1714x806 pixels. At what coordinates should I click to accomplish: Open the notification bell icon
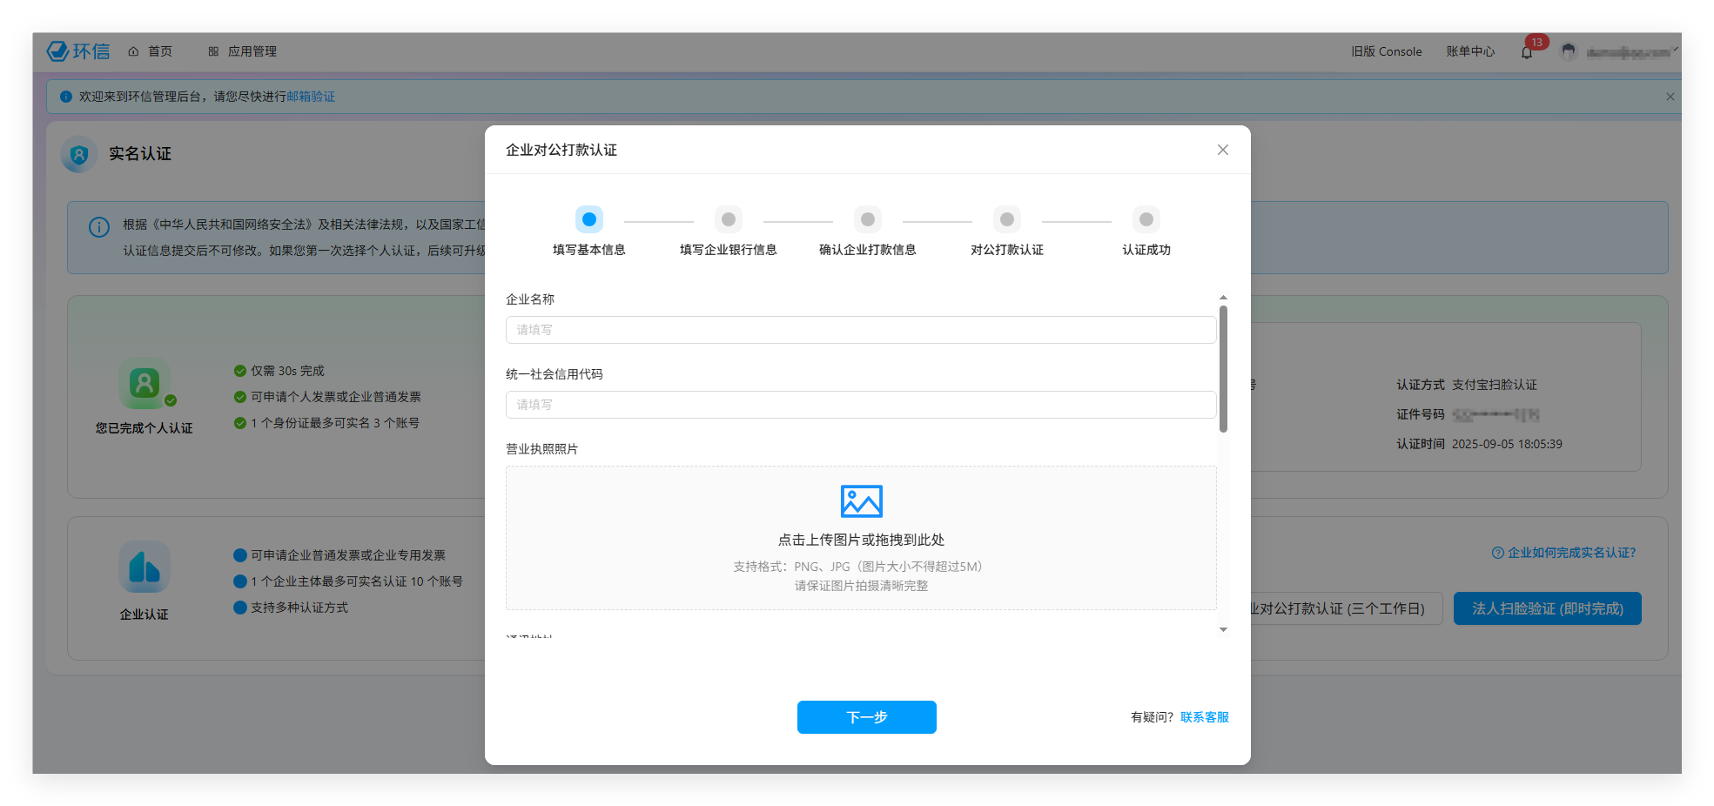(x=1527, y=52)
